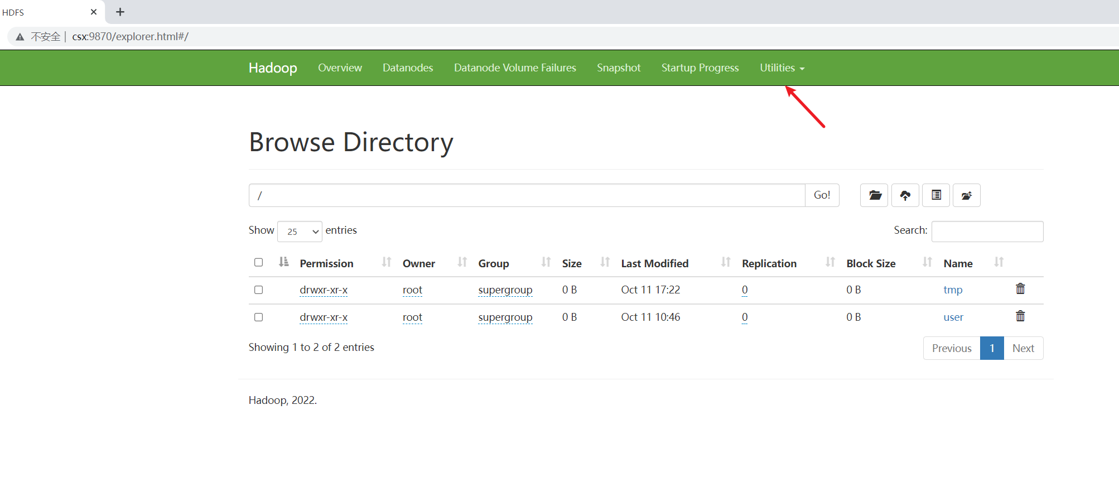Click the insecure warning icon in address bar
1119x482 pixels.
click(x=20, y=37)
